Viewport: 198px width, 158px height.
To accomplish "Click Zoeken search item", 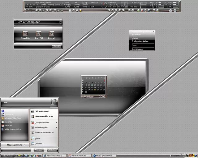I will point(37,139).
